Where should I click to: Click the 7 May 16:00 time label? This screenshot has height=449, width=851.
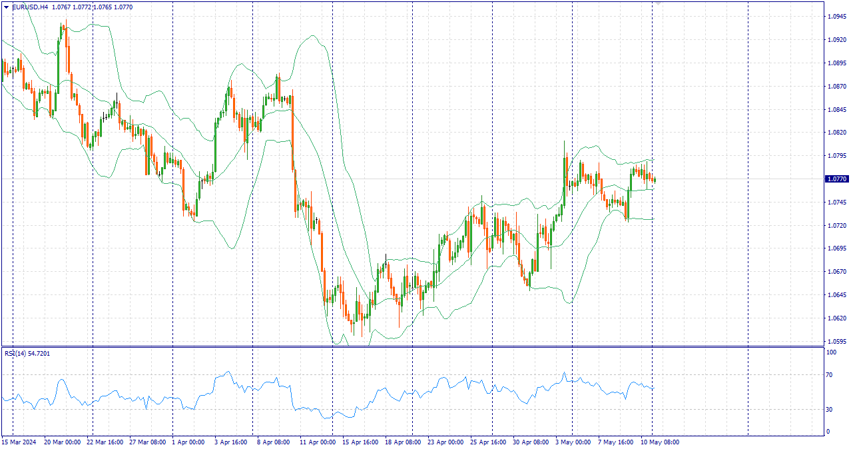(x=616, y=442)
